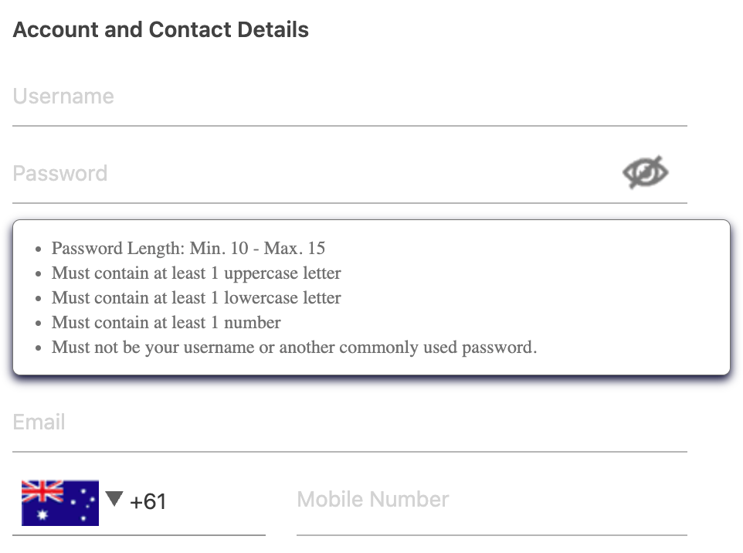This screenshot has width=743, height=553.
Task: Toggle password visibility with the crossed-eye icon
Action: [646, 172]
